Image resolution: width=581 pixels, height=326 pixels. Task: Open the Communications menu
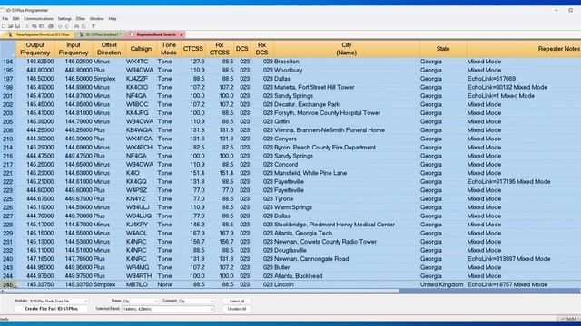coord(38,18)
